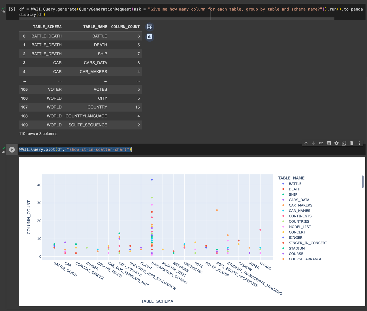Mirror cell in tab icon
This screenshot has width=367, height=311.
pyautogui.click(x=344, y=143)
